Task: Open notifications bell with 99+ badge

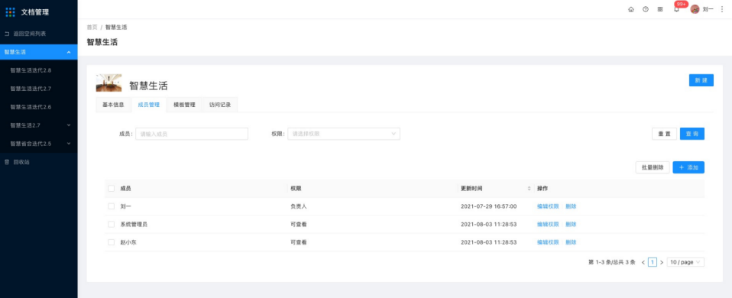Action: 676,9
